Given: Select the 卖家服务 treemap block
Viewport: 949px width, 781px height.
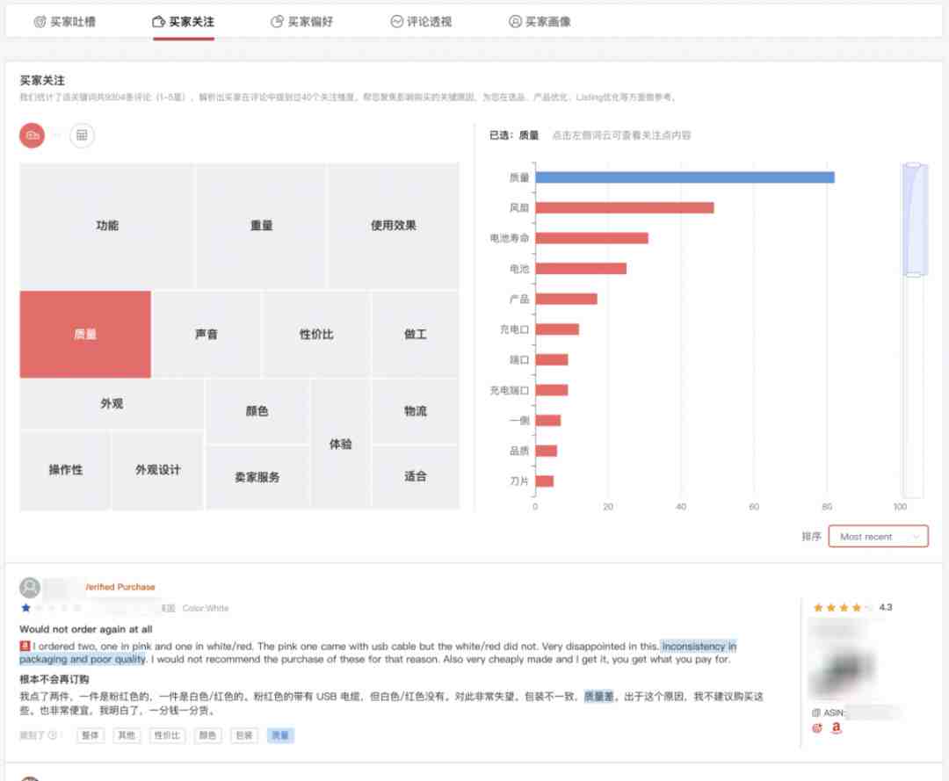Looking at the screenshot, I should coord(257,477).
